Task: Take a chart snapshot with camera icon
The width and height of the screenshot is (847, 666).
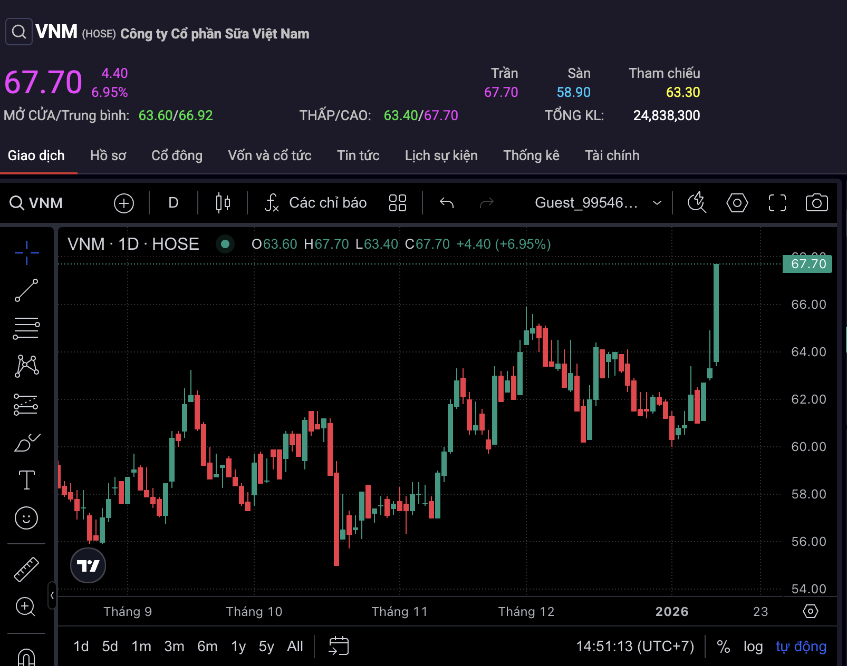Action: 816,203
